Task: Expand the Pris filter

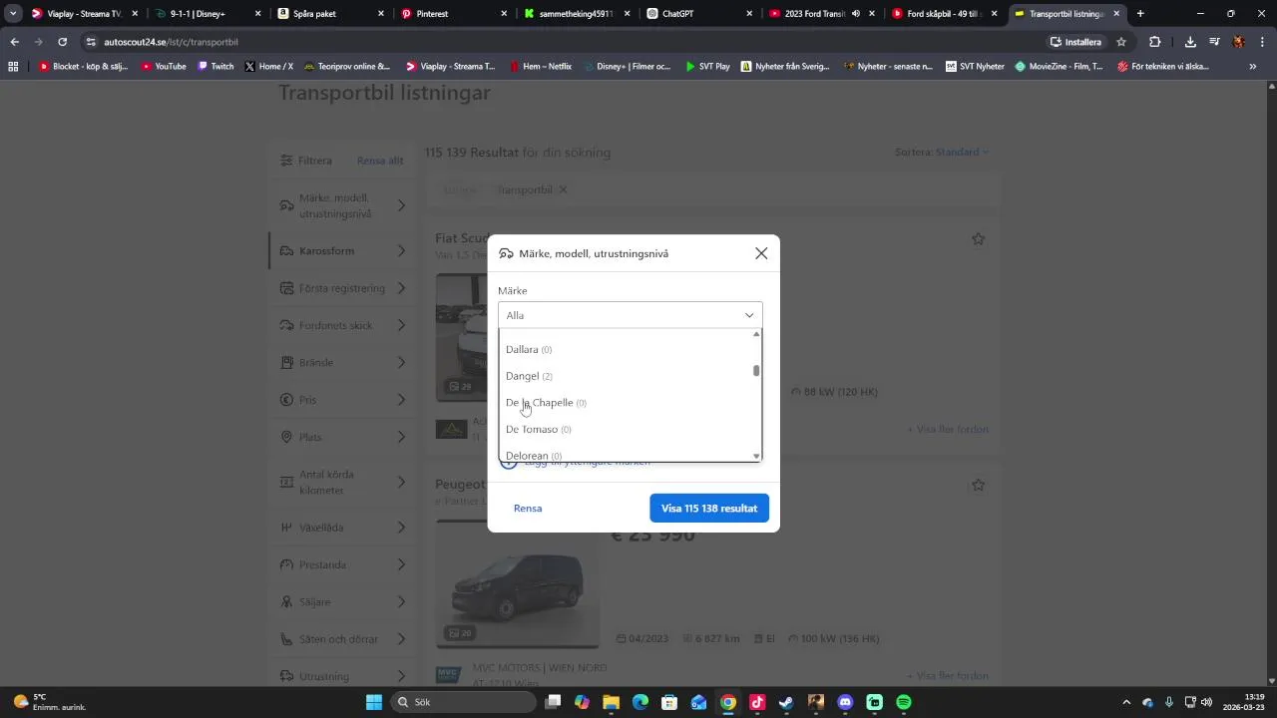Action: [x=342, y=400]
